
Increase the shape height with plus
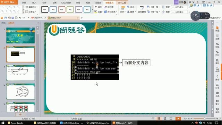[x=189, y=7]
